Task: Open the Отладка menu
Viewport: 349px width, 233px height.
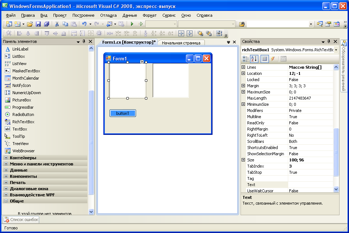Action: click(108, 15)
